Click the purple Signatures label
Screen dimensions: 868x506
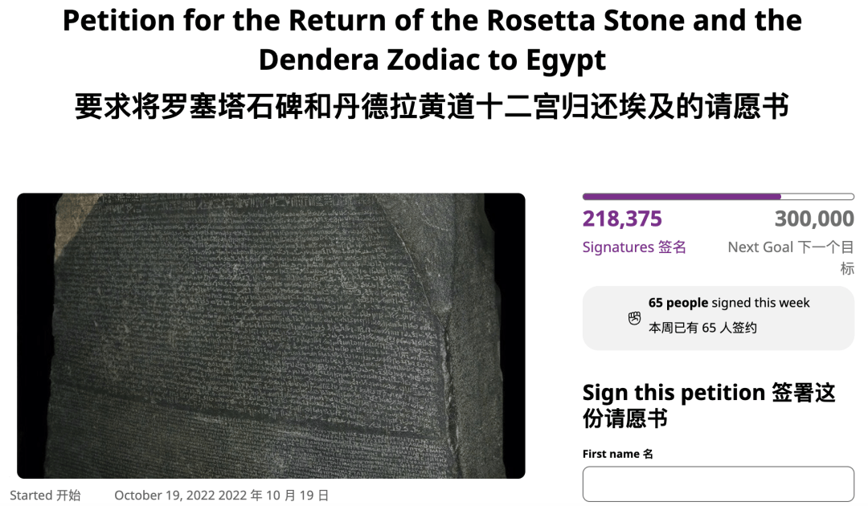coord(618,247)
